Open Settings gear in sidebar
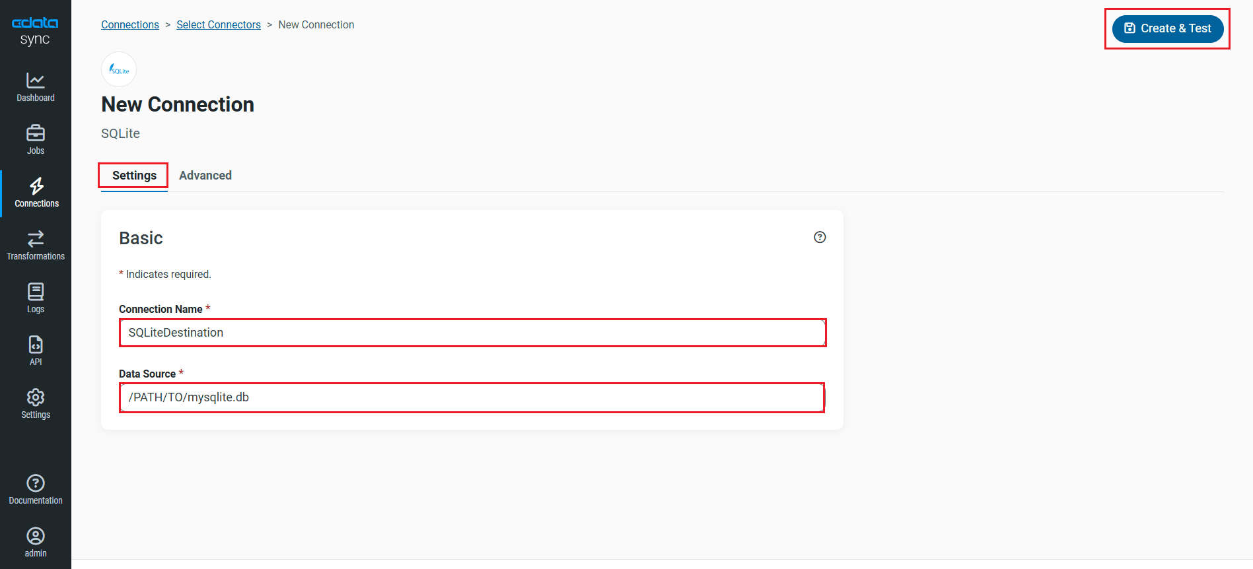Viewport: 1253px width, 569px height. 36,397
